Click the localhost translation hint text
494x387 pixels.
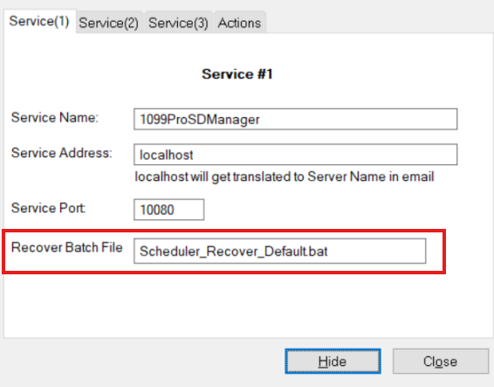[x=285, y=176]
